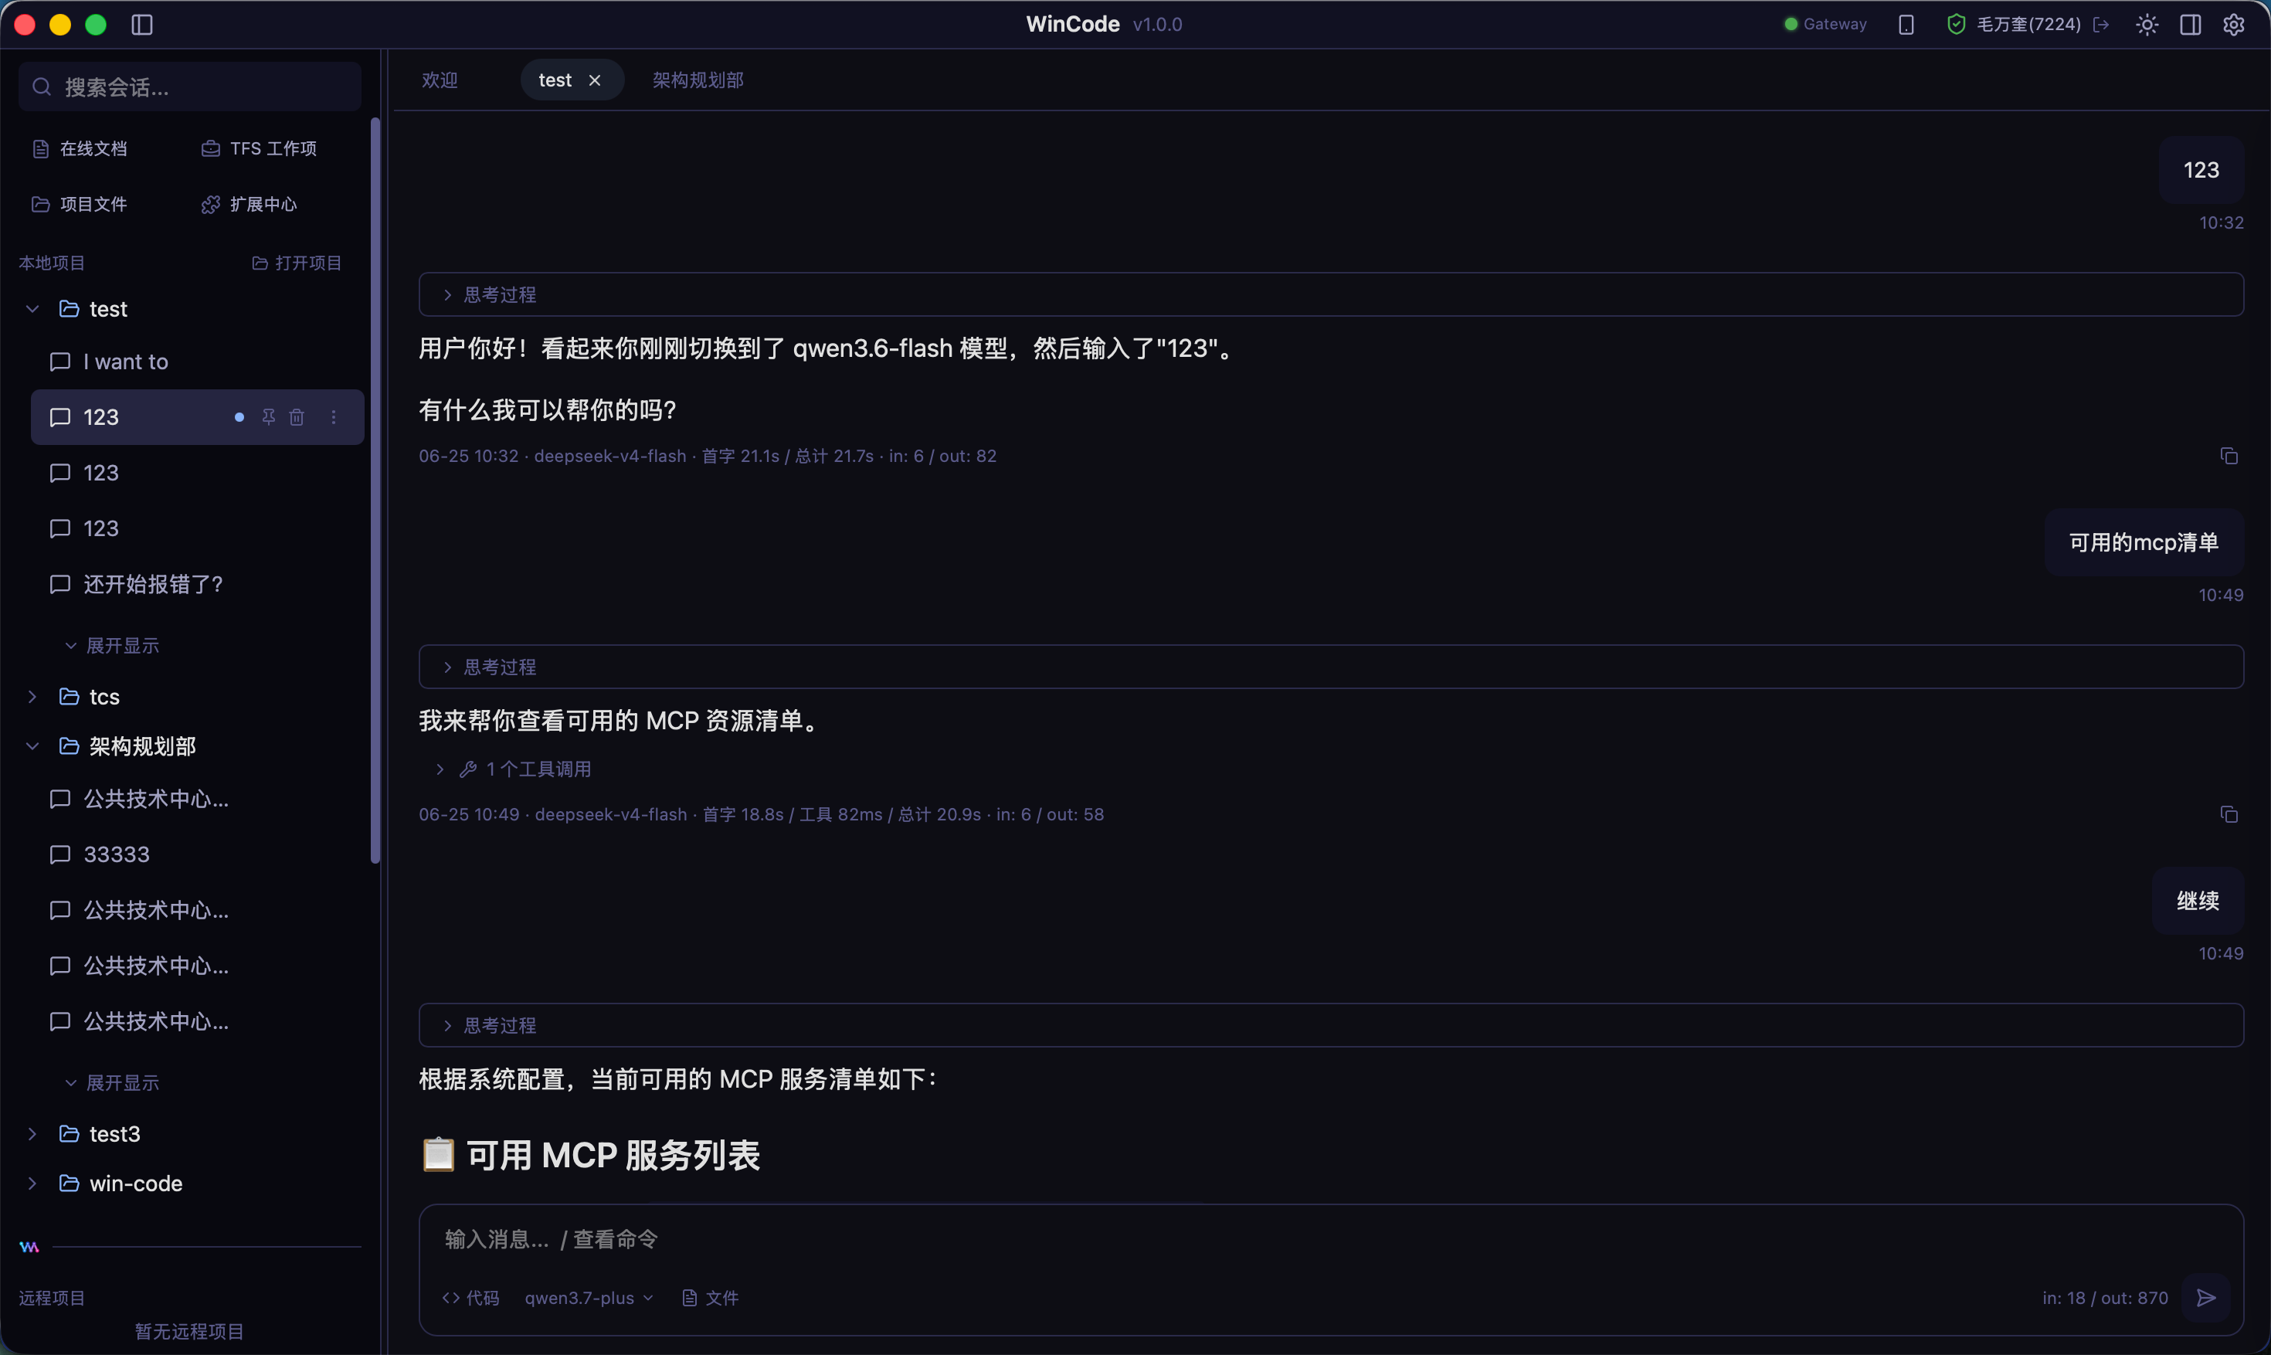
Task: Expand the tcs project folder
Action: [33, 697]
